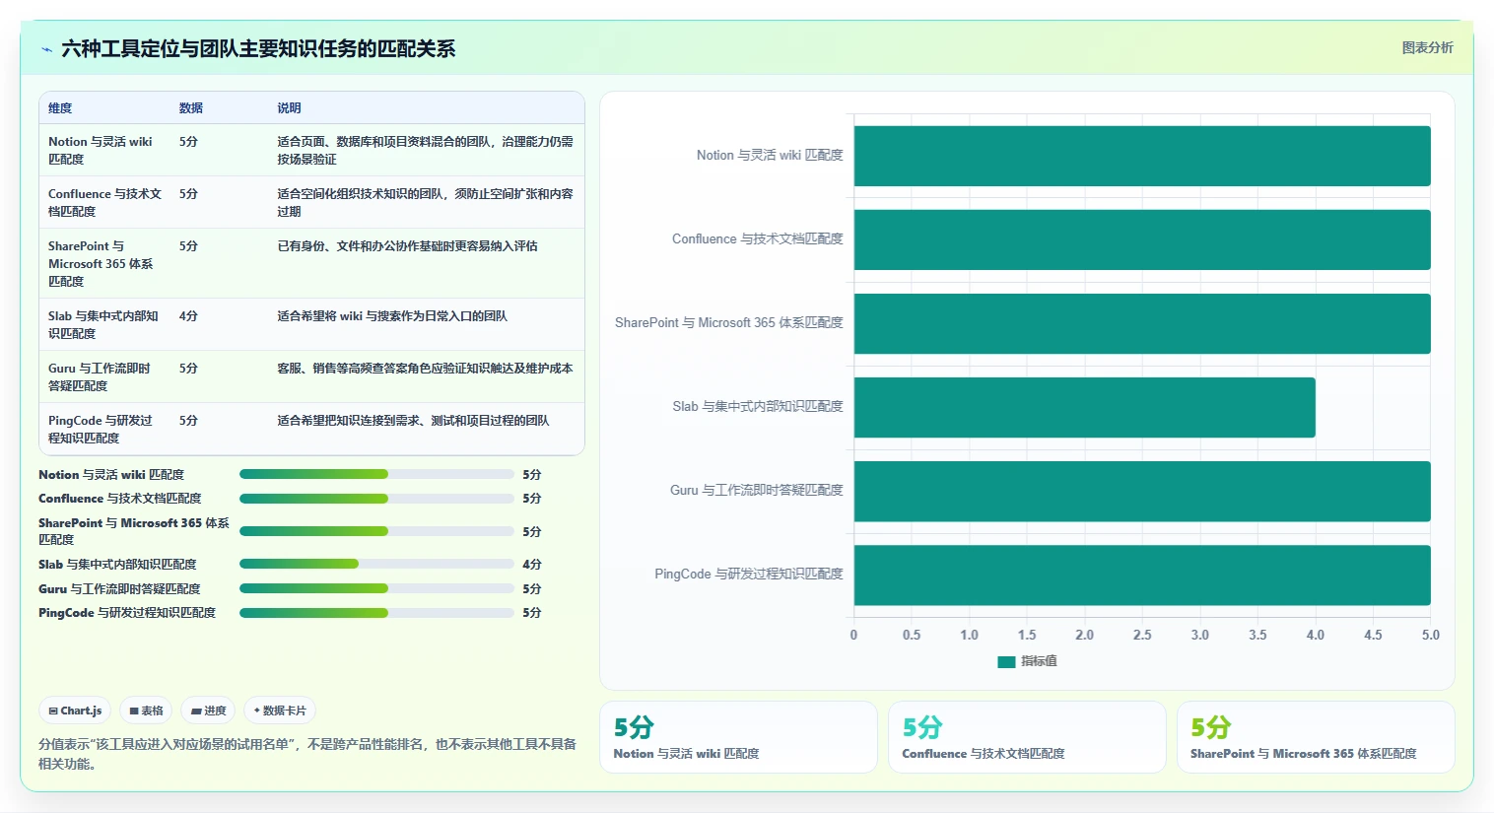Click the footnote text starting 分值表示
This screenshot has height=813, width=1494.
pyautogui.click(x=307, y=754)
